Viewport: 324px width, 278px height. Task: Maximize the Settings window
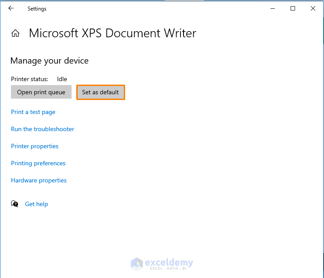tap(293, 8)
